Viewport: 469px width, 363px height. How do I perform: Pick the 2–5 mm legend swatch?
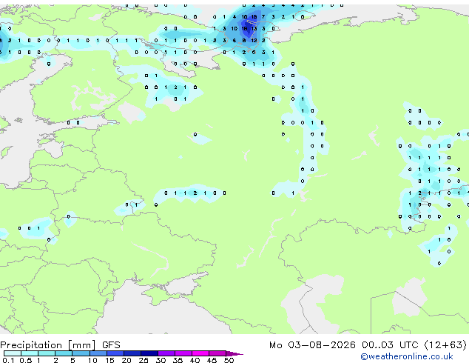[64, 353]
